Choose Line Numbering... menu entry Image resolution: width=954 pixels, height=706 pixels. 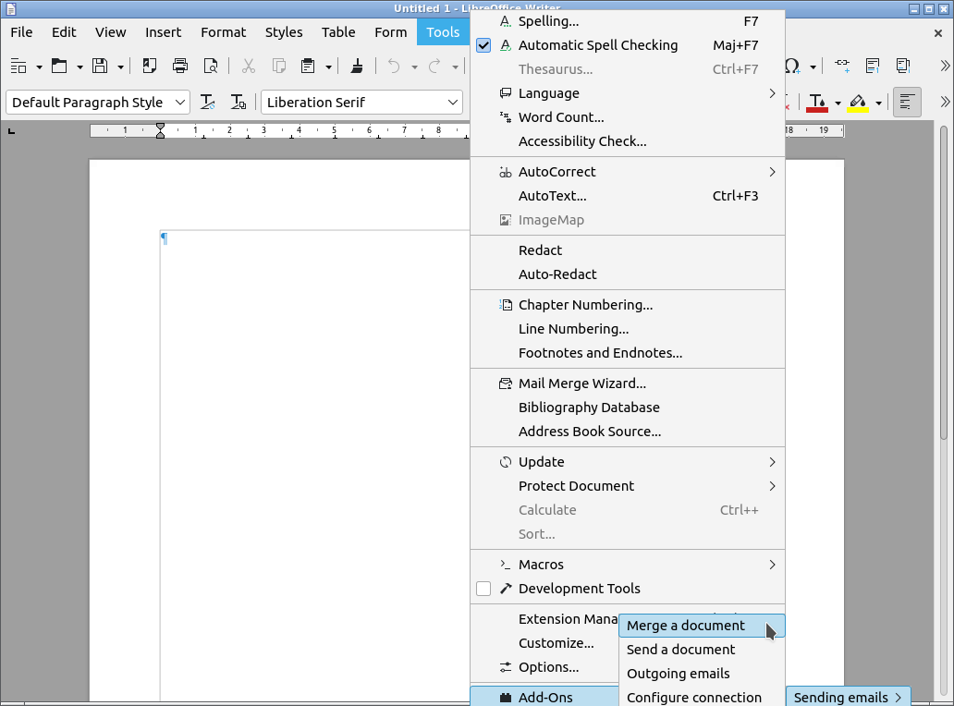tap(628, 329)
